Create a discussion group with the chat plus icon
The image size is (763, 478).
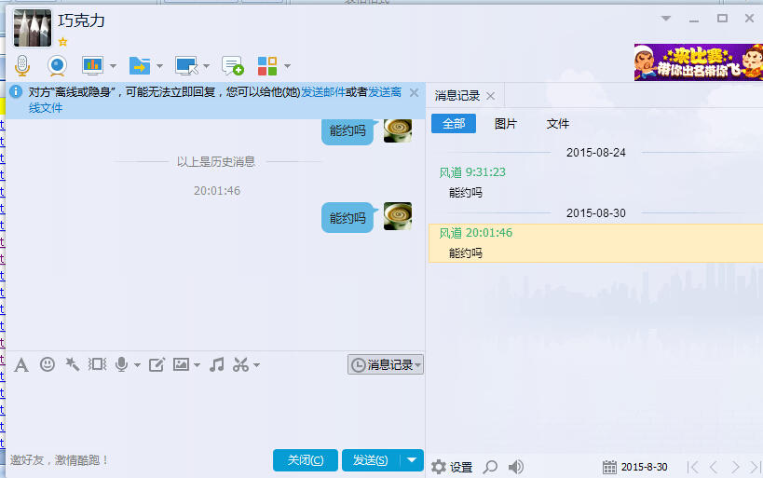point(233,65)
